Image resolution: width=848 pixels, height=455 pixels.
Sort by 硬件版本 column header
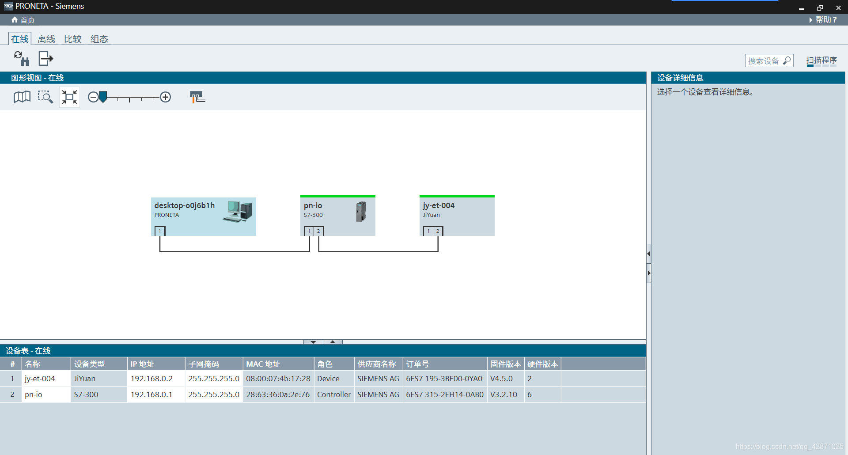(543, 364)
